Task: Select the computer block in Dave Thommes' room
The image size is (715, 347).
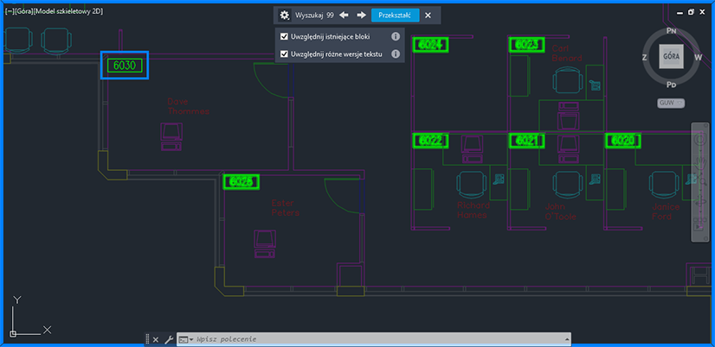Action: (171, 136)
